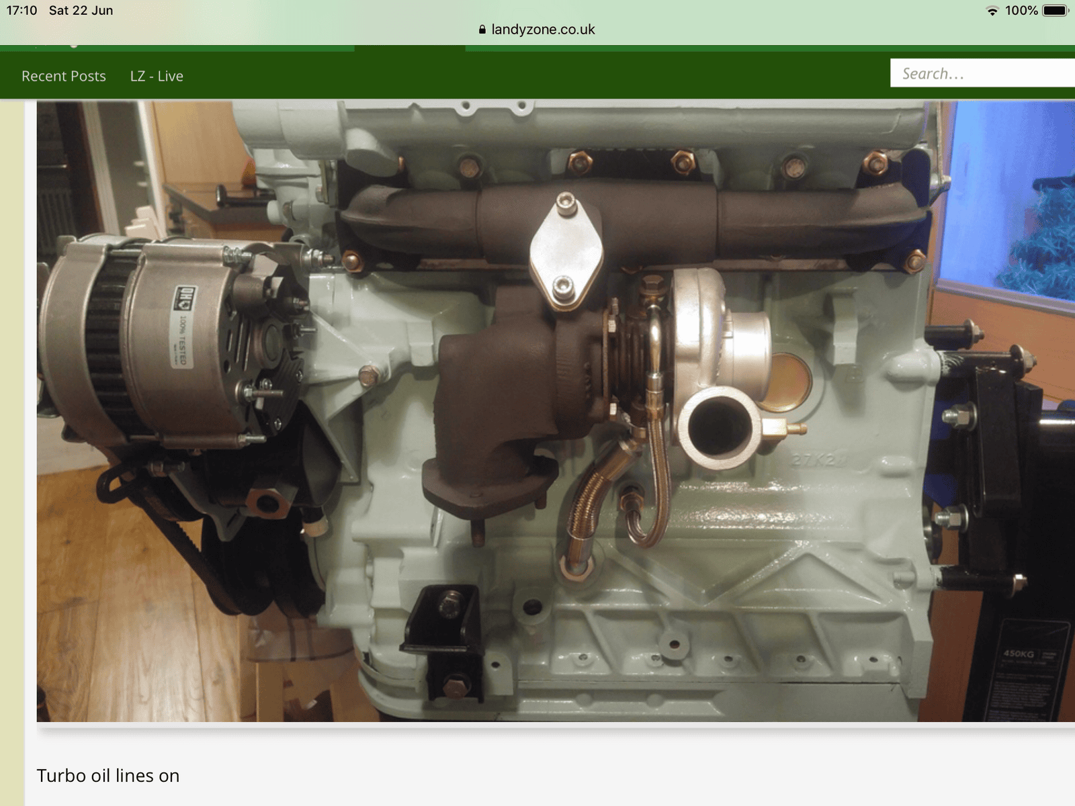Click the turbo compressor outlet in photo
The image size is (1075, 806).
[718, 428]
